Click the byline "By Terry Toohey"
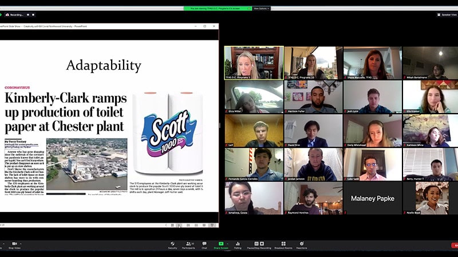 pyautogui.click(x=15, y=142)
